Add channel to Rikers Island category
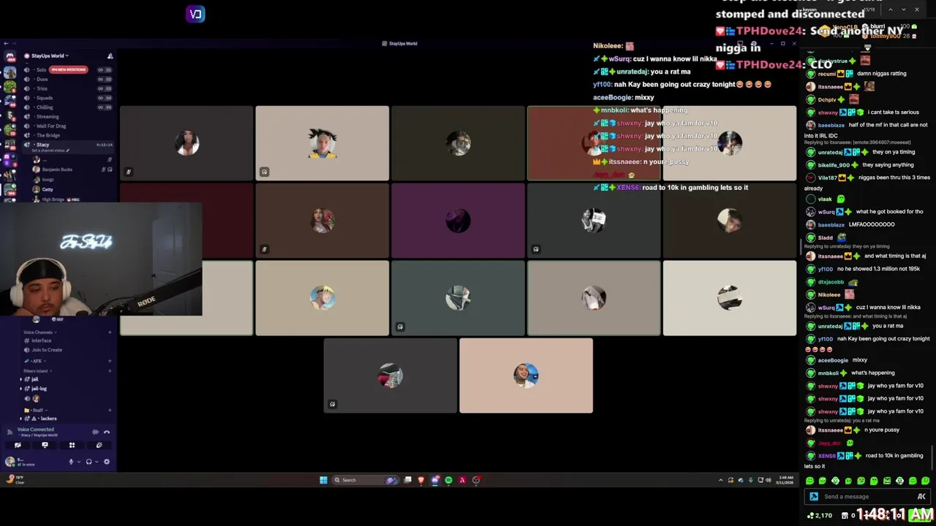Viewport: 936px width, 526px height. (110, 371)
